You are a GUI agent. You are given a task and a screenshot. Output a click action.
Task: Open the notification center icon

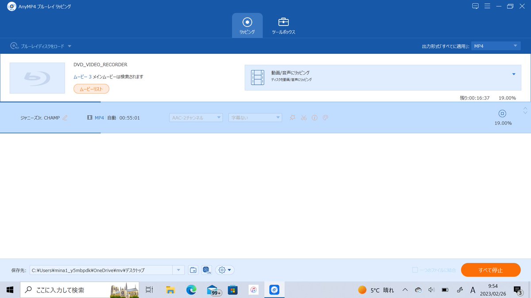517,290
